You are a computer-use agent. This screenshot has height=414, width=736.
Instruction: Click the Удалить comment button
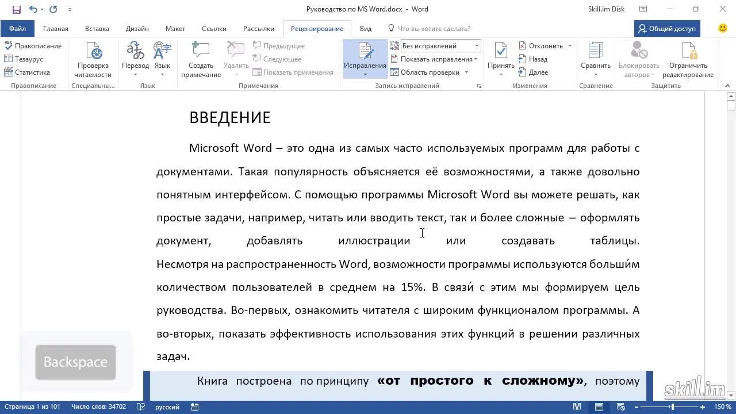tap(236, 60)
